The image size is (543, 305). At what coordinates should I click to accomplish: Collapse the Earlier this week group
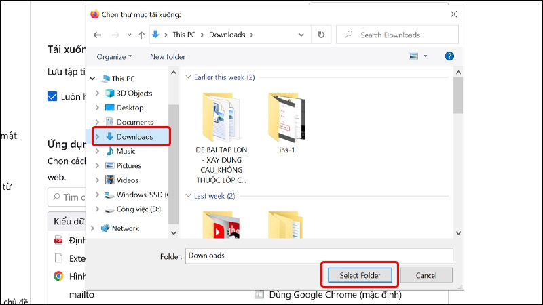tap(188, 77)
